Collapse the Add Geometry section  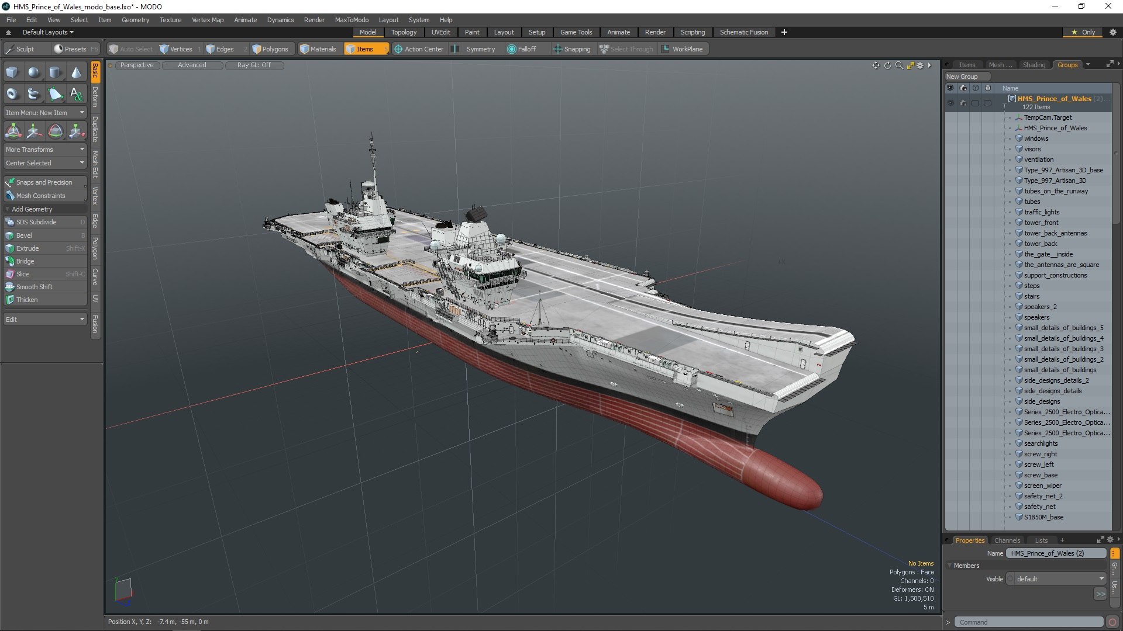coord(7,209)
